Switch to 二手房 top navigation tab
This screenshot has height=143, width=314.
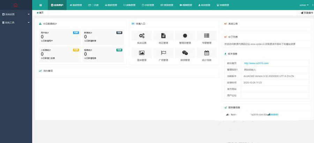(x=94, y=5)
